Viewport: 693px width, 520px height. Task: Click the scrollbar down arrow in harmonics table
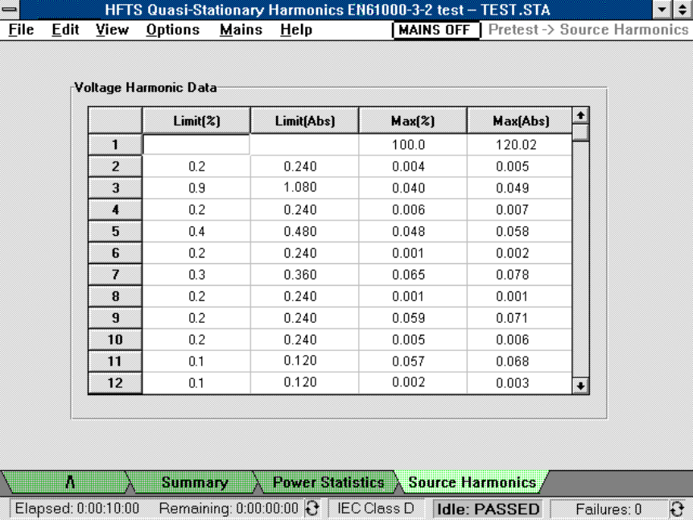pos(580,385)
